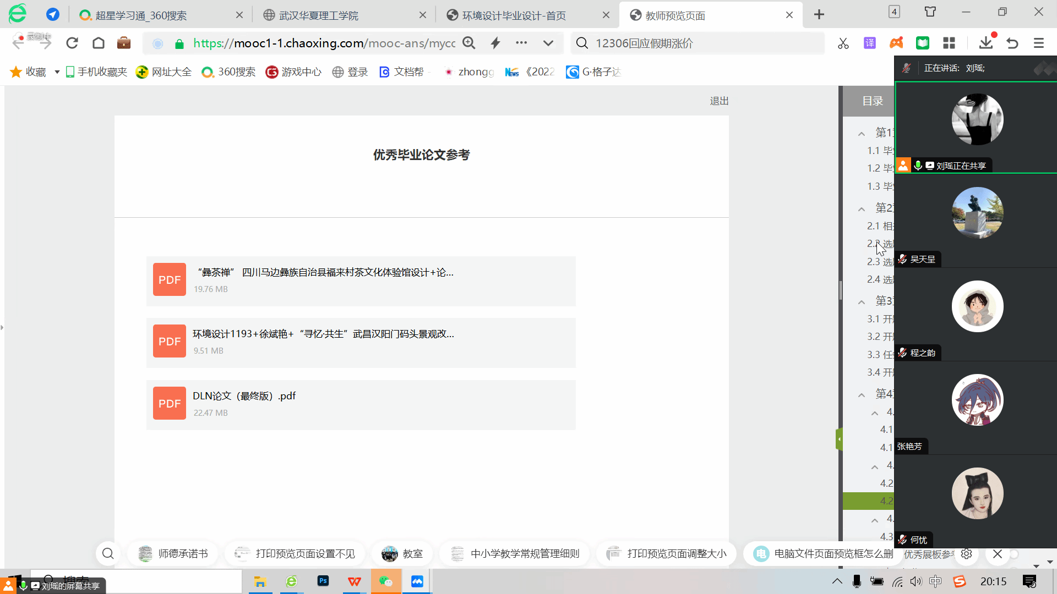
Task: Open the DLN论文（最终版）.pdf file
Action: (244, 396)
